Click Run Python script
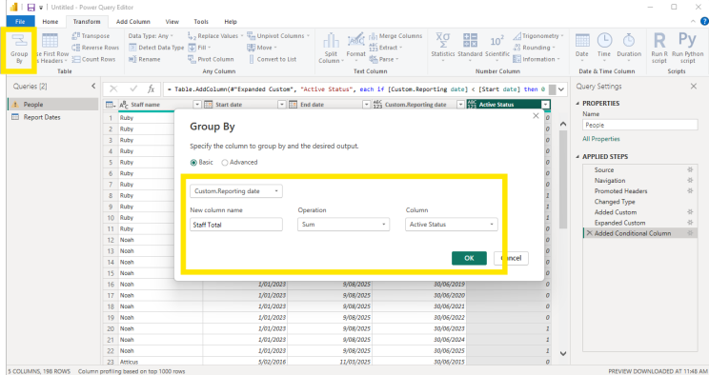709x375 pixels. (687, 48)
